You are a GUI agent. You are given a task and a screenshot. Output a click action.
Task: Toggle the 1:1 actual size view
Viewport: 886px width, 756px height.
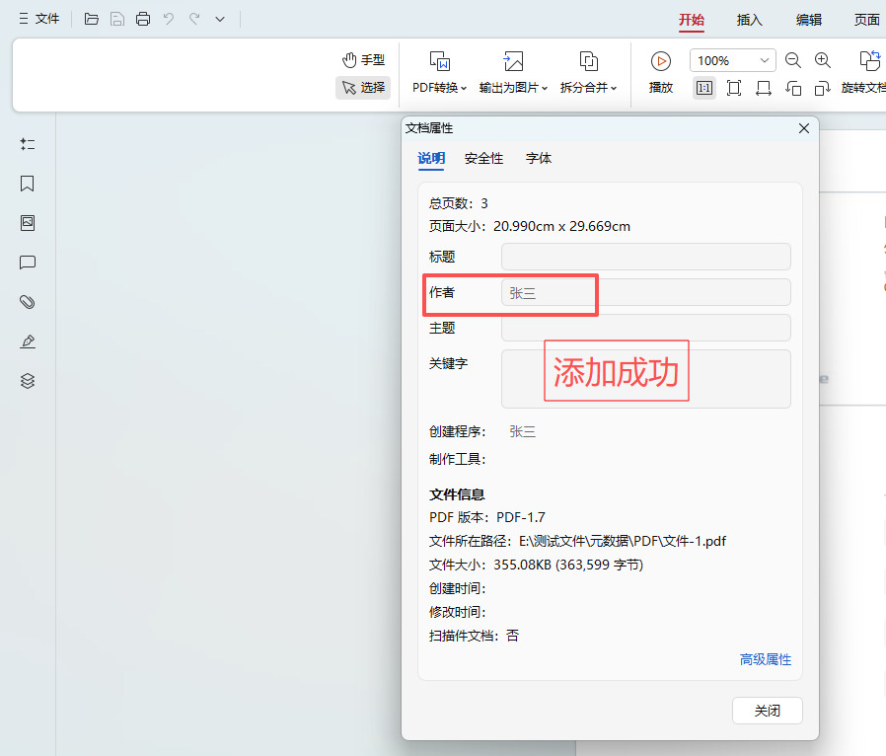click(x=704, y=88)
